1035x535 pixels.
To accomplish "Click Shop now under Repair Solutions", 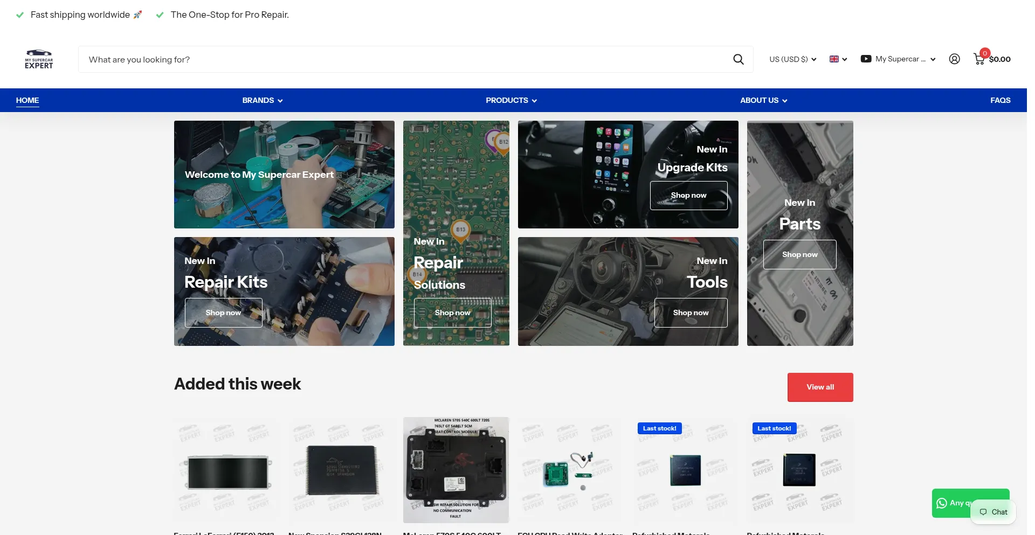I will 452,312.
